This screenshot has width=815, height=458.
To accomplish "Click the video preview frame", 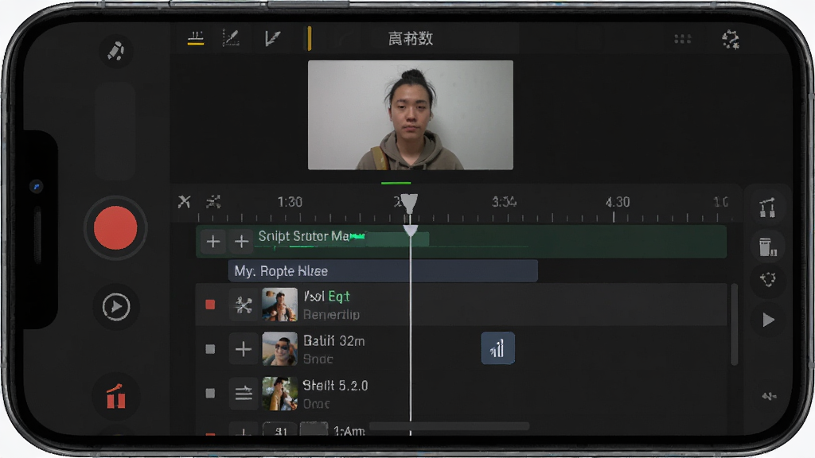I will click(411, 114).
